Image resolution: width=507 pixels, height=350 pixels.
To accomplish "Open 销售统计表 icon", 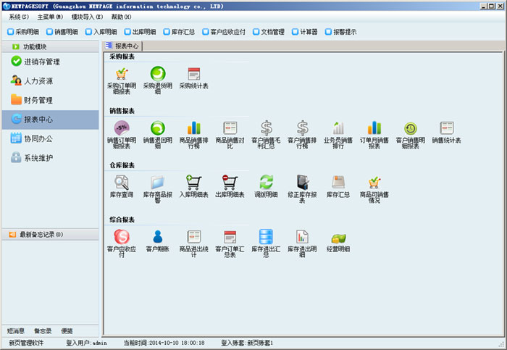I will tap(447, 128).
